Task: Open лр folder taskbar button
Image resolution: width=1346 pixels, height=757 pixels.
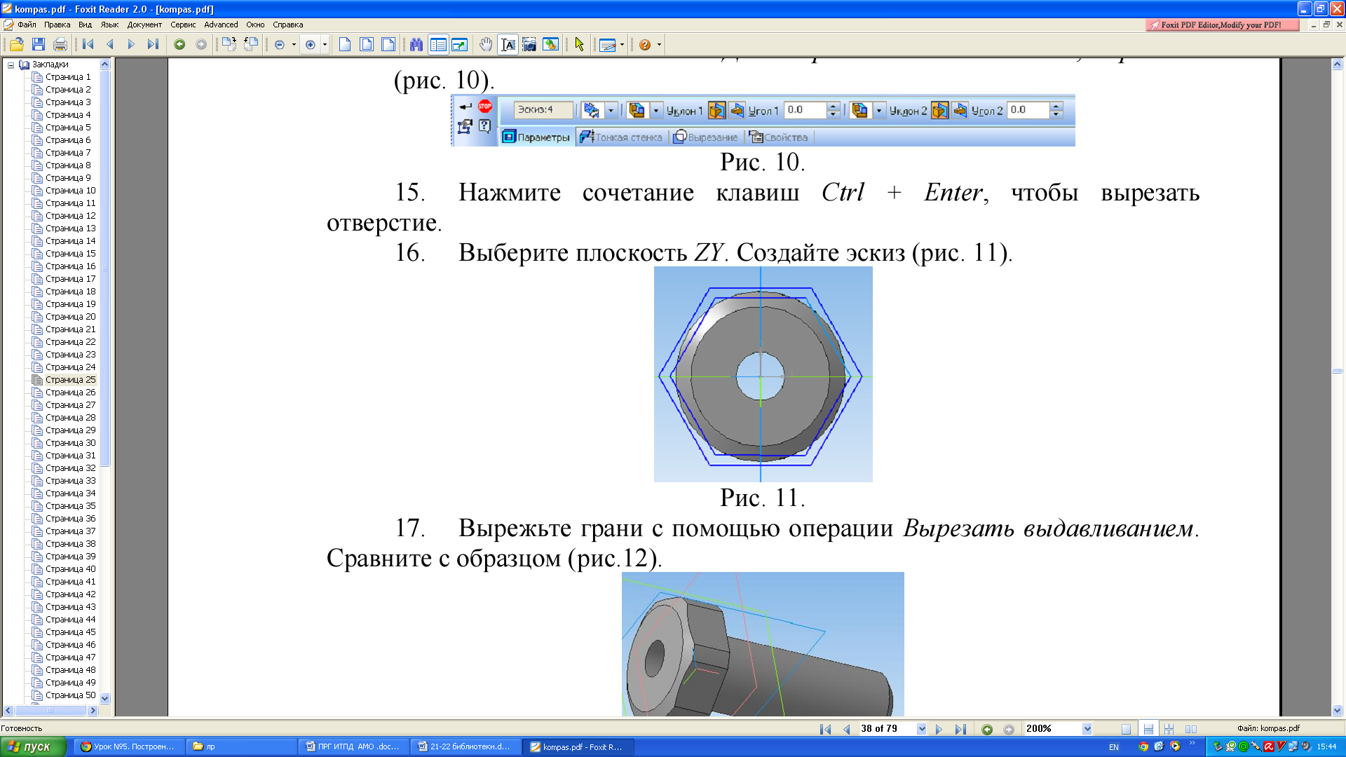Action: (x=240, y=746)
